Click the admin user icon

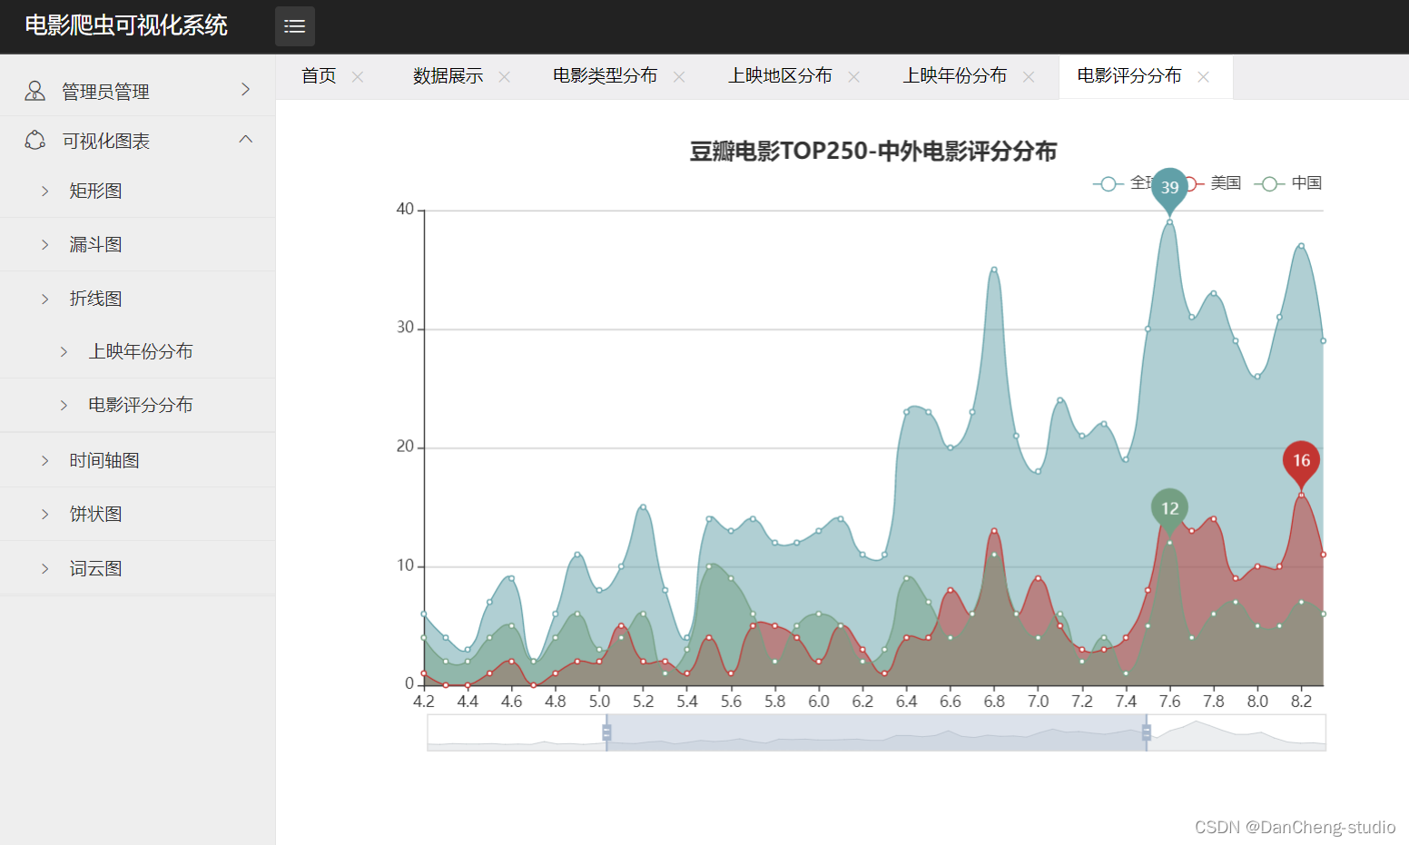(x=34, y=91)
